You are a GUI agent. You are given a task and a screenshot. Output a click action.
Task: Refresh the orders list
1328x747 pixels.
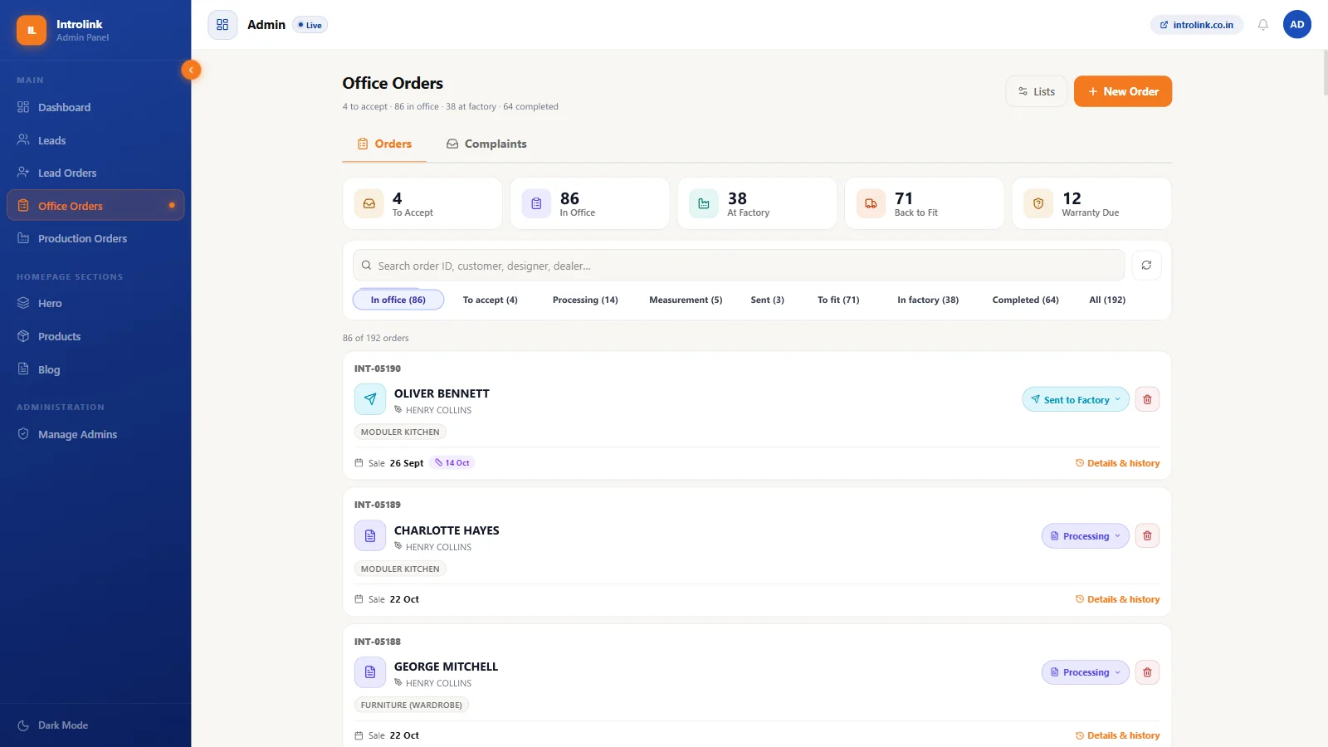pyautogui.click(x=1146, y=266)
